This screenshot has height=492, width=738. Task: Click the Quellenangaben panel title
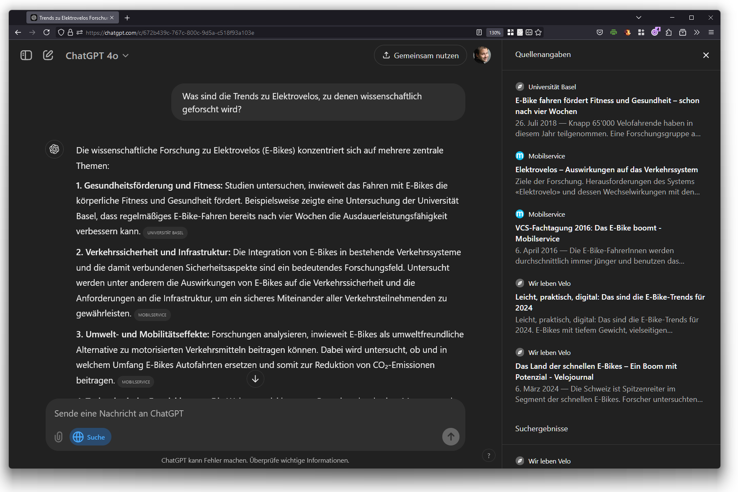[543, 54]
